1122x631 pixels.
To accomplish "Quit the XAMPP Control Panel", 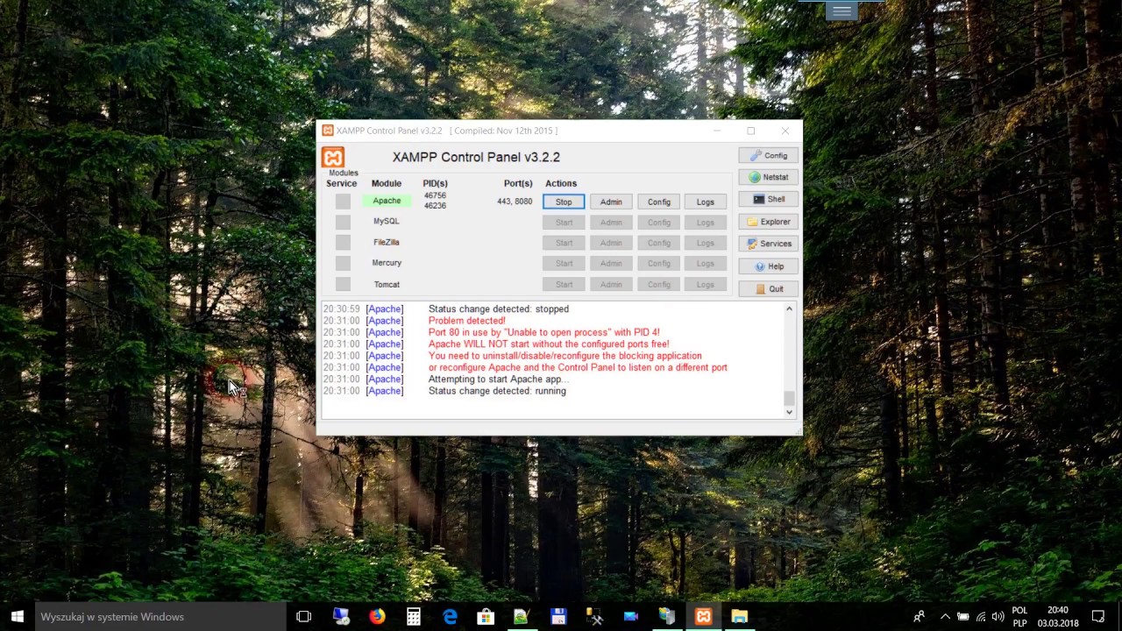I will pyautogui.click(x=768, y=289).
